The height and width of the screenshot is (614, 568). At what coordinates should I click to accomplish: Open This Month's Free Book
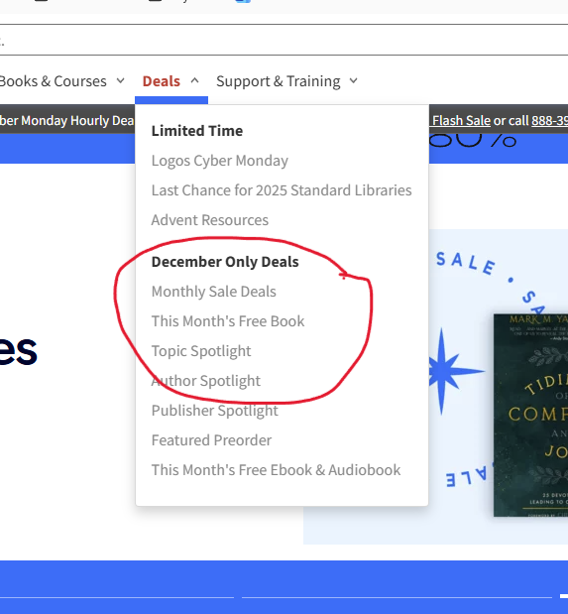point(228,321)
